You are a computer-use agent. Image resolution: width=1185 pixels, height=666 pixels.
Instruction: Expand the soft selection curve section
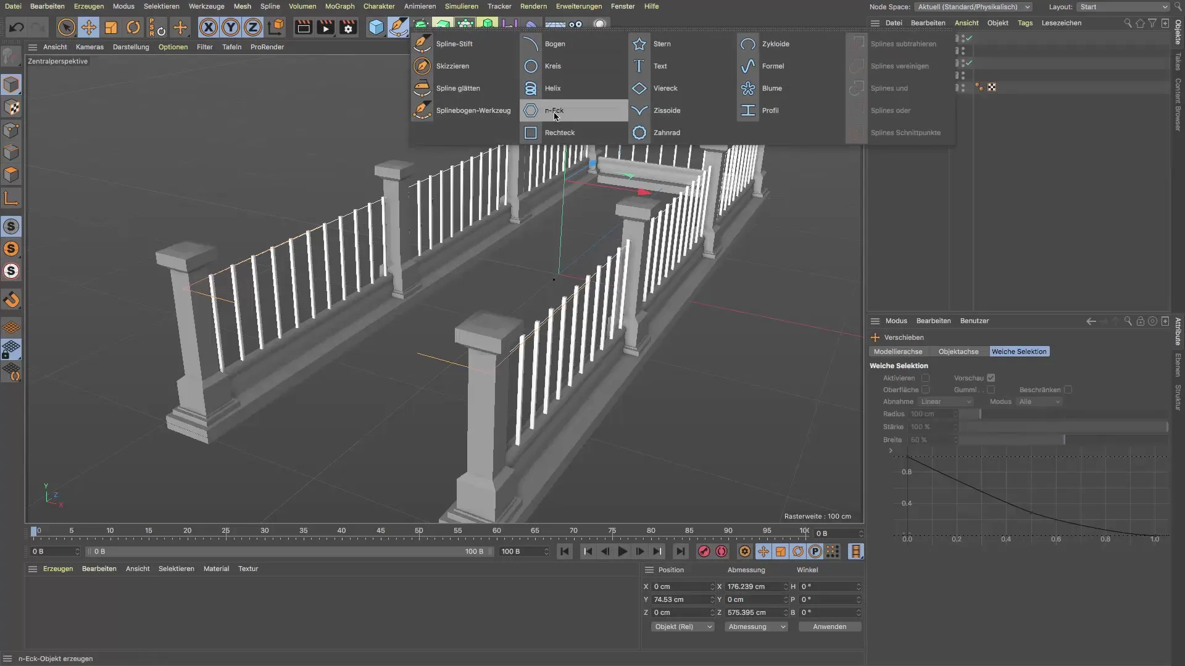[x=891, y=451]
